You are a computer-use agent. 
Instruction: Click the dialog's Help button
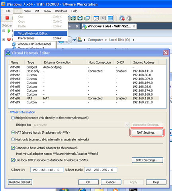[156, 182]
